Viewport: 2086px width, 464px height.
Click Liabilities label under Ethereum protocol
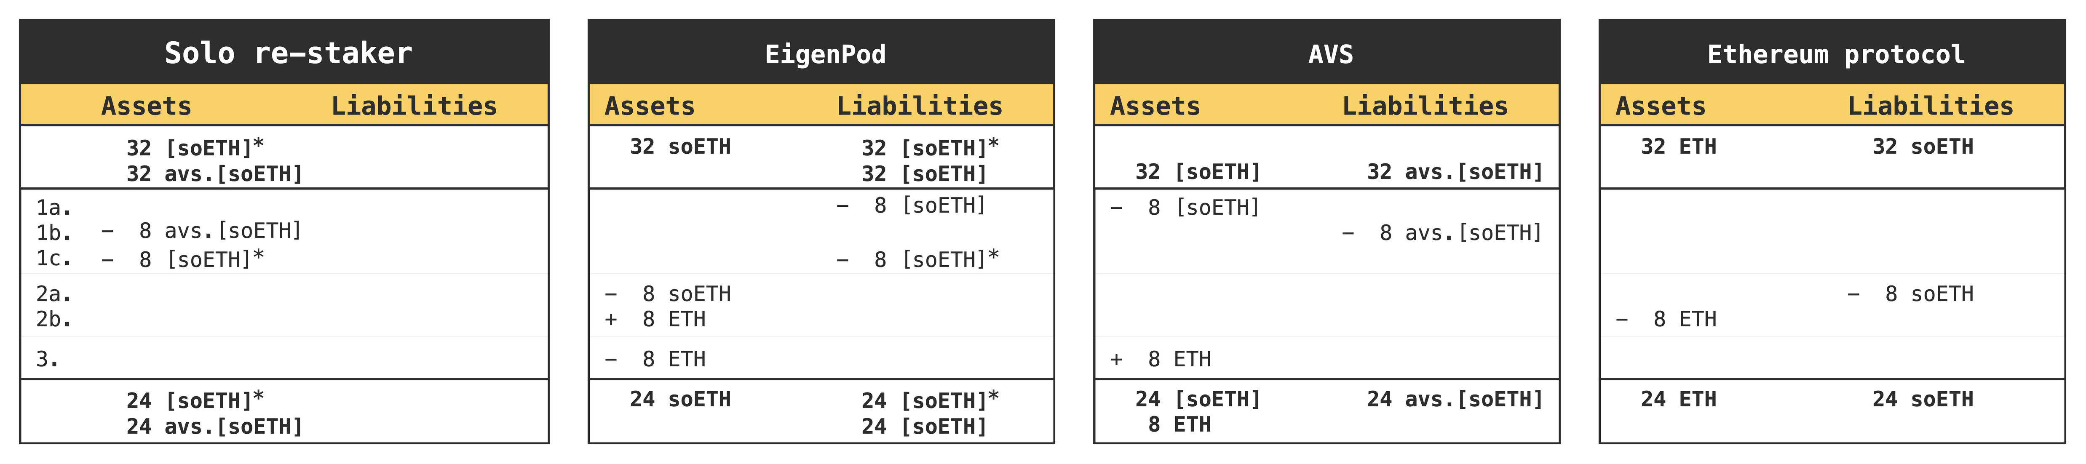coord(1930,106)
